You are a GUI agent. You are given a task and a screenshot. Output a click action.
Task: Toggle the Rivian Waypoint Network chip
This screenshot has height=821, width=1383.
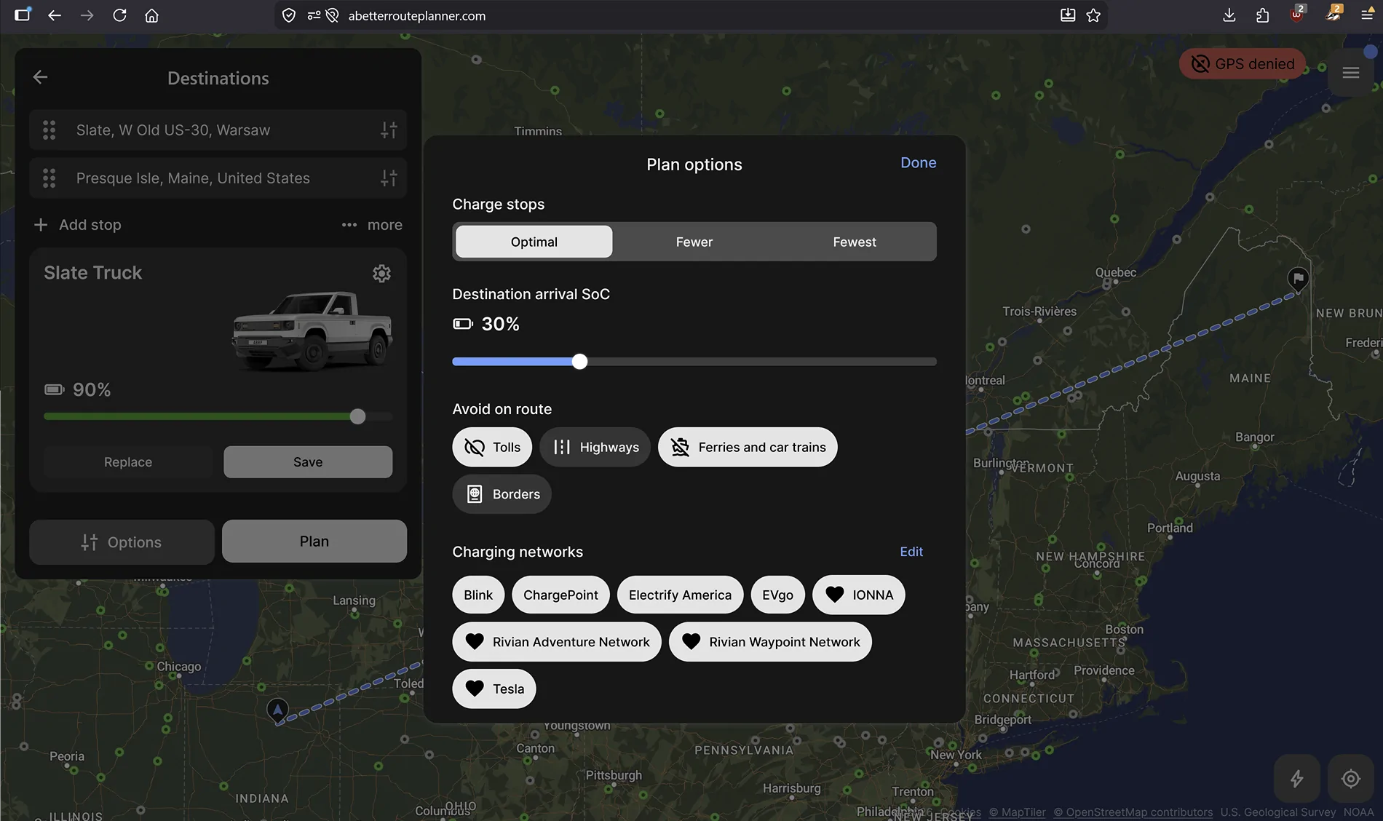click(x=770, y=642)
